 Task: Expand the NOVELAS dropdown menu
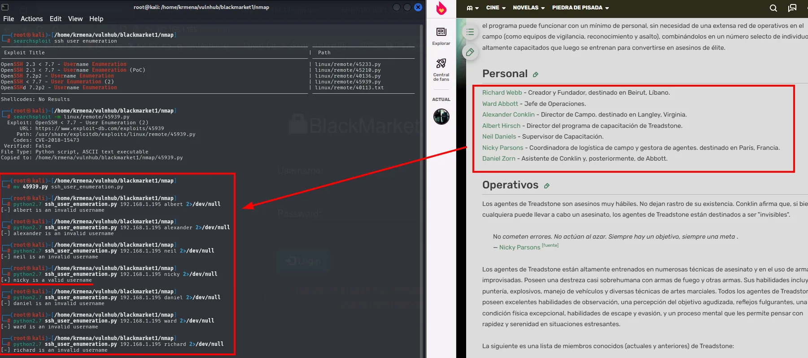click(529, 8)
